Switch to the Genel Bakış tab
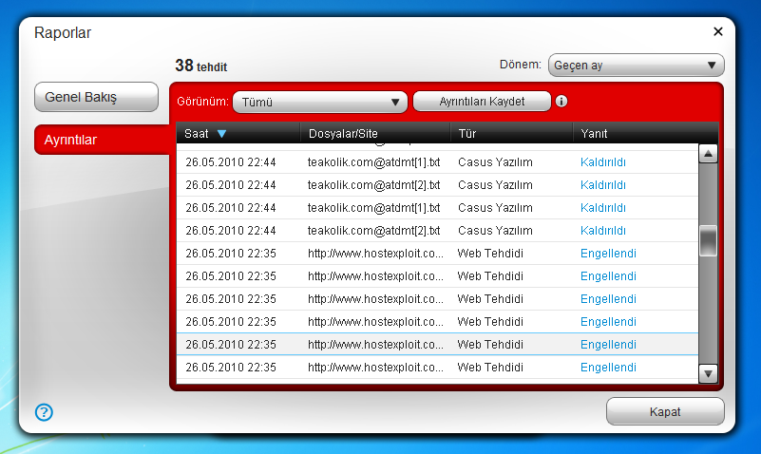This screenshot has width=761, height=454. (x=96, y=97)
